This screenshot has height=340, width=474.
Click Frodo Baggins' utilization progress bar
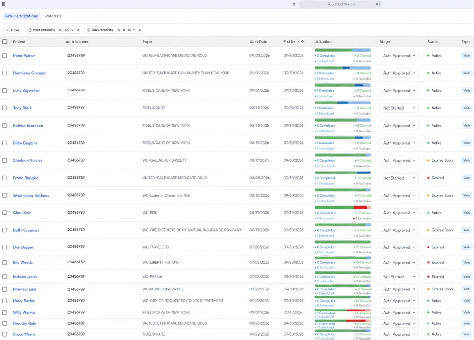click(343, 172)
